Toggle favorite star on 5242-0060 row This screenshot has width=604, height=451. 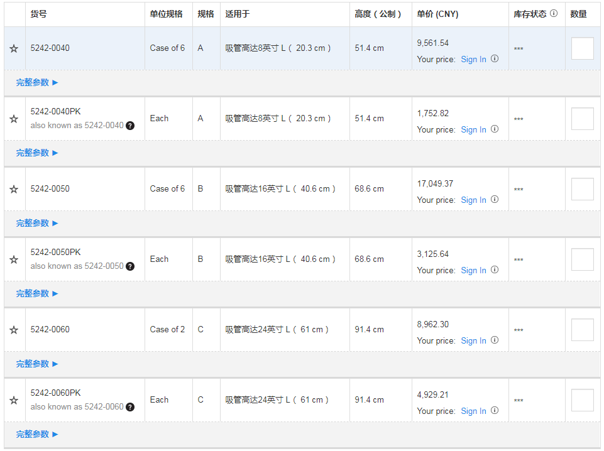click(x=14, y=330)
